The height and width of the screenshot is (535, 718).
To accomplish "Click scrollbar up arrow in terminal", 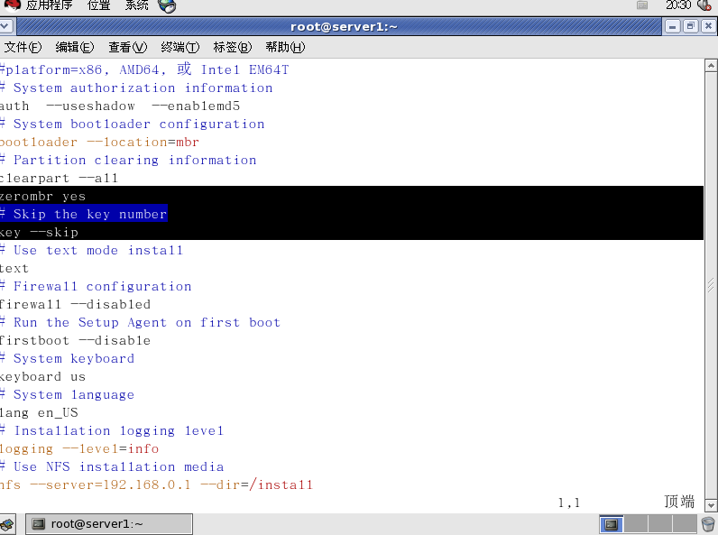I will [x=711, y=66].
